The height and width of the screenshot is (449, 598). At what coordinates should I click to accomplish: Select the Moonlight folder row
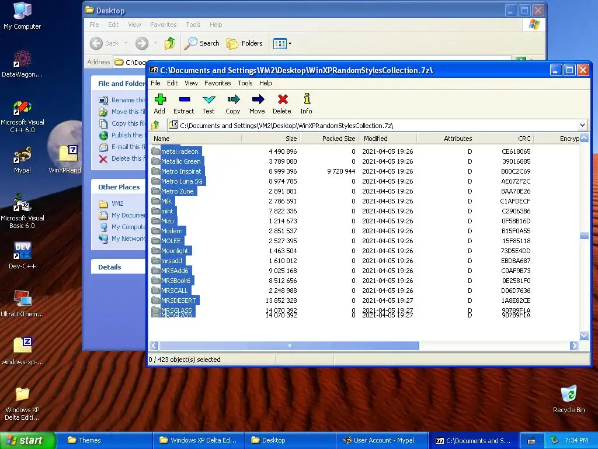pyautogui.click(x=364, y=251)
